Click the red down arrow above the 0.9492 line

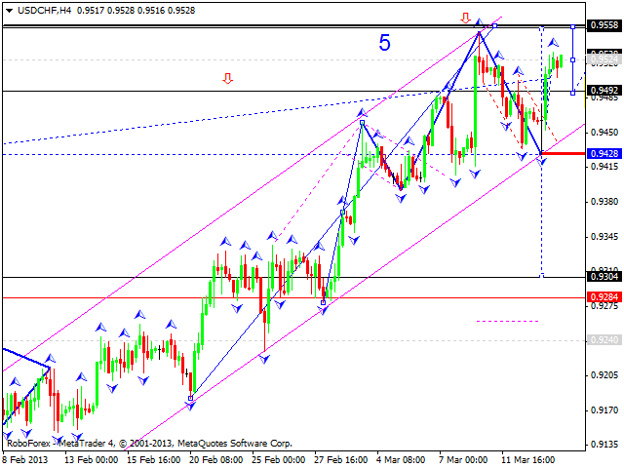tap(227, 79)
